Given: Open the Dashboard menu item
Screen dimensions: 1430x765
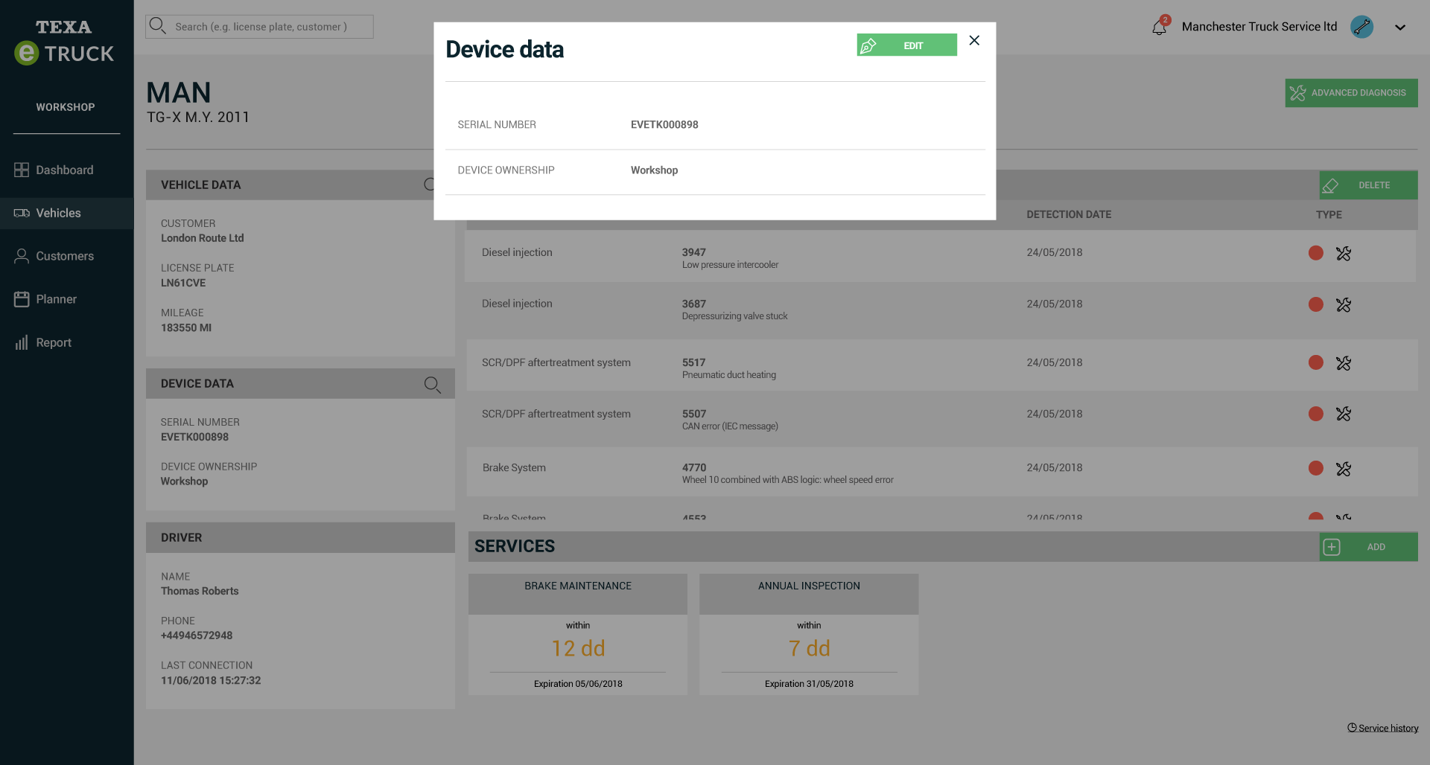Looking at the screenshot, I should (x=65, y=170).
